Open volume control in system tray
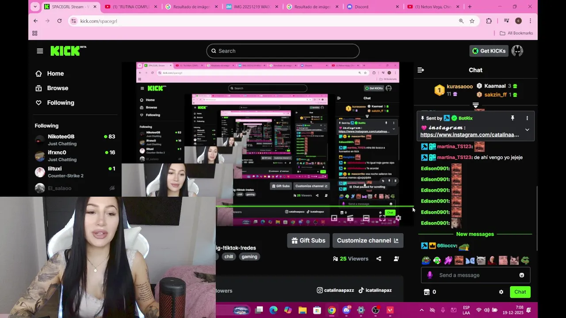Viewport: 566px width, 318px height. tap(486, 310)
